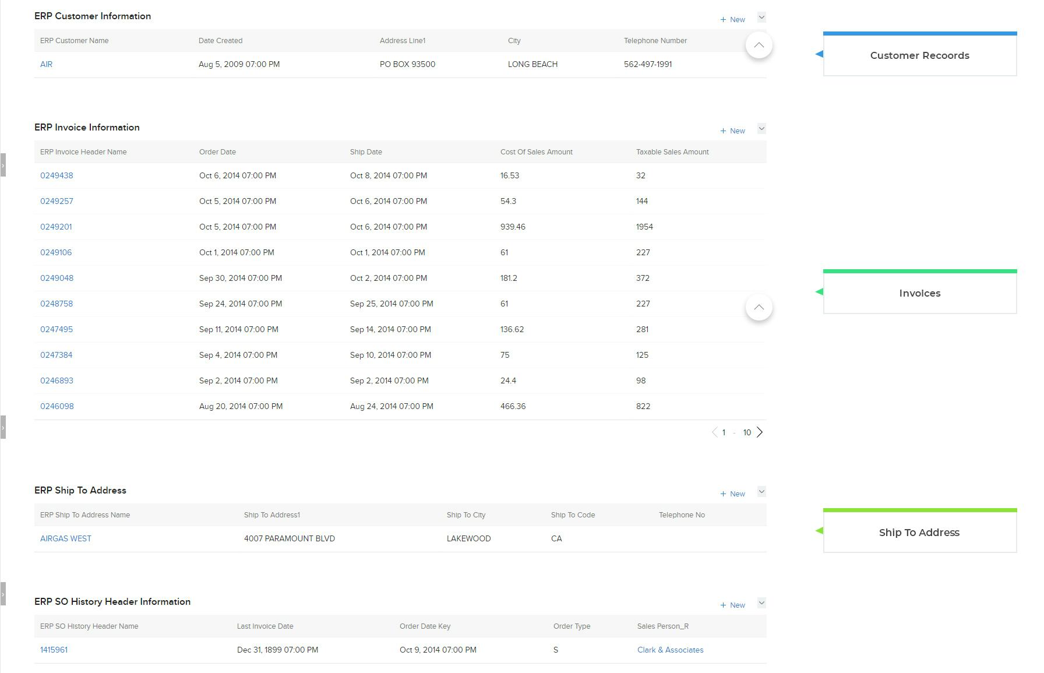Image resolution: width=1044 pixels, height=673 pixels.
Task: Open the bottom slide-out tab on the left edge
Action: [x=3, y=594]
